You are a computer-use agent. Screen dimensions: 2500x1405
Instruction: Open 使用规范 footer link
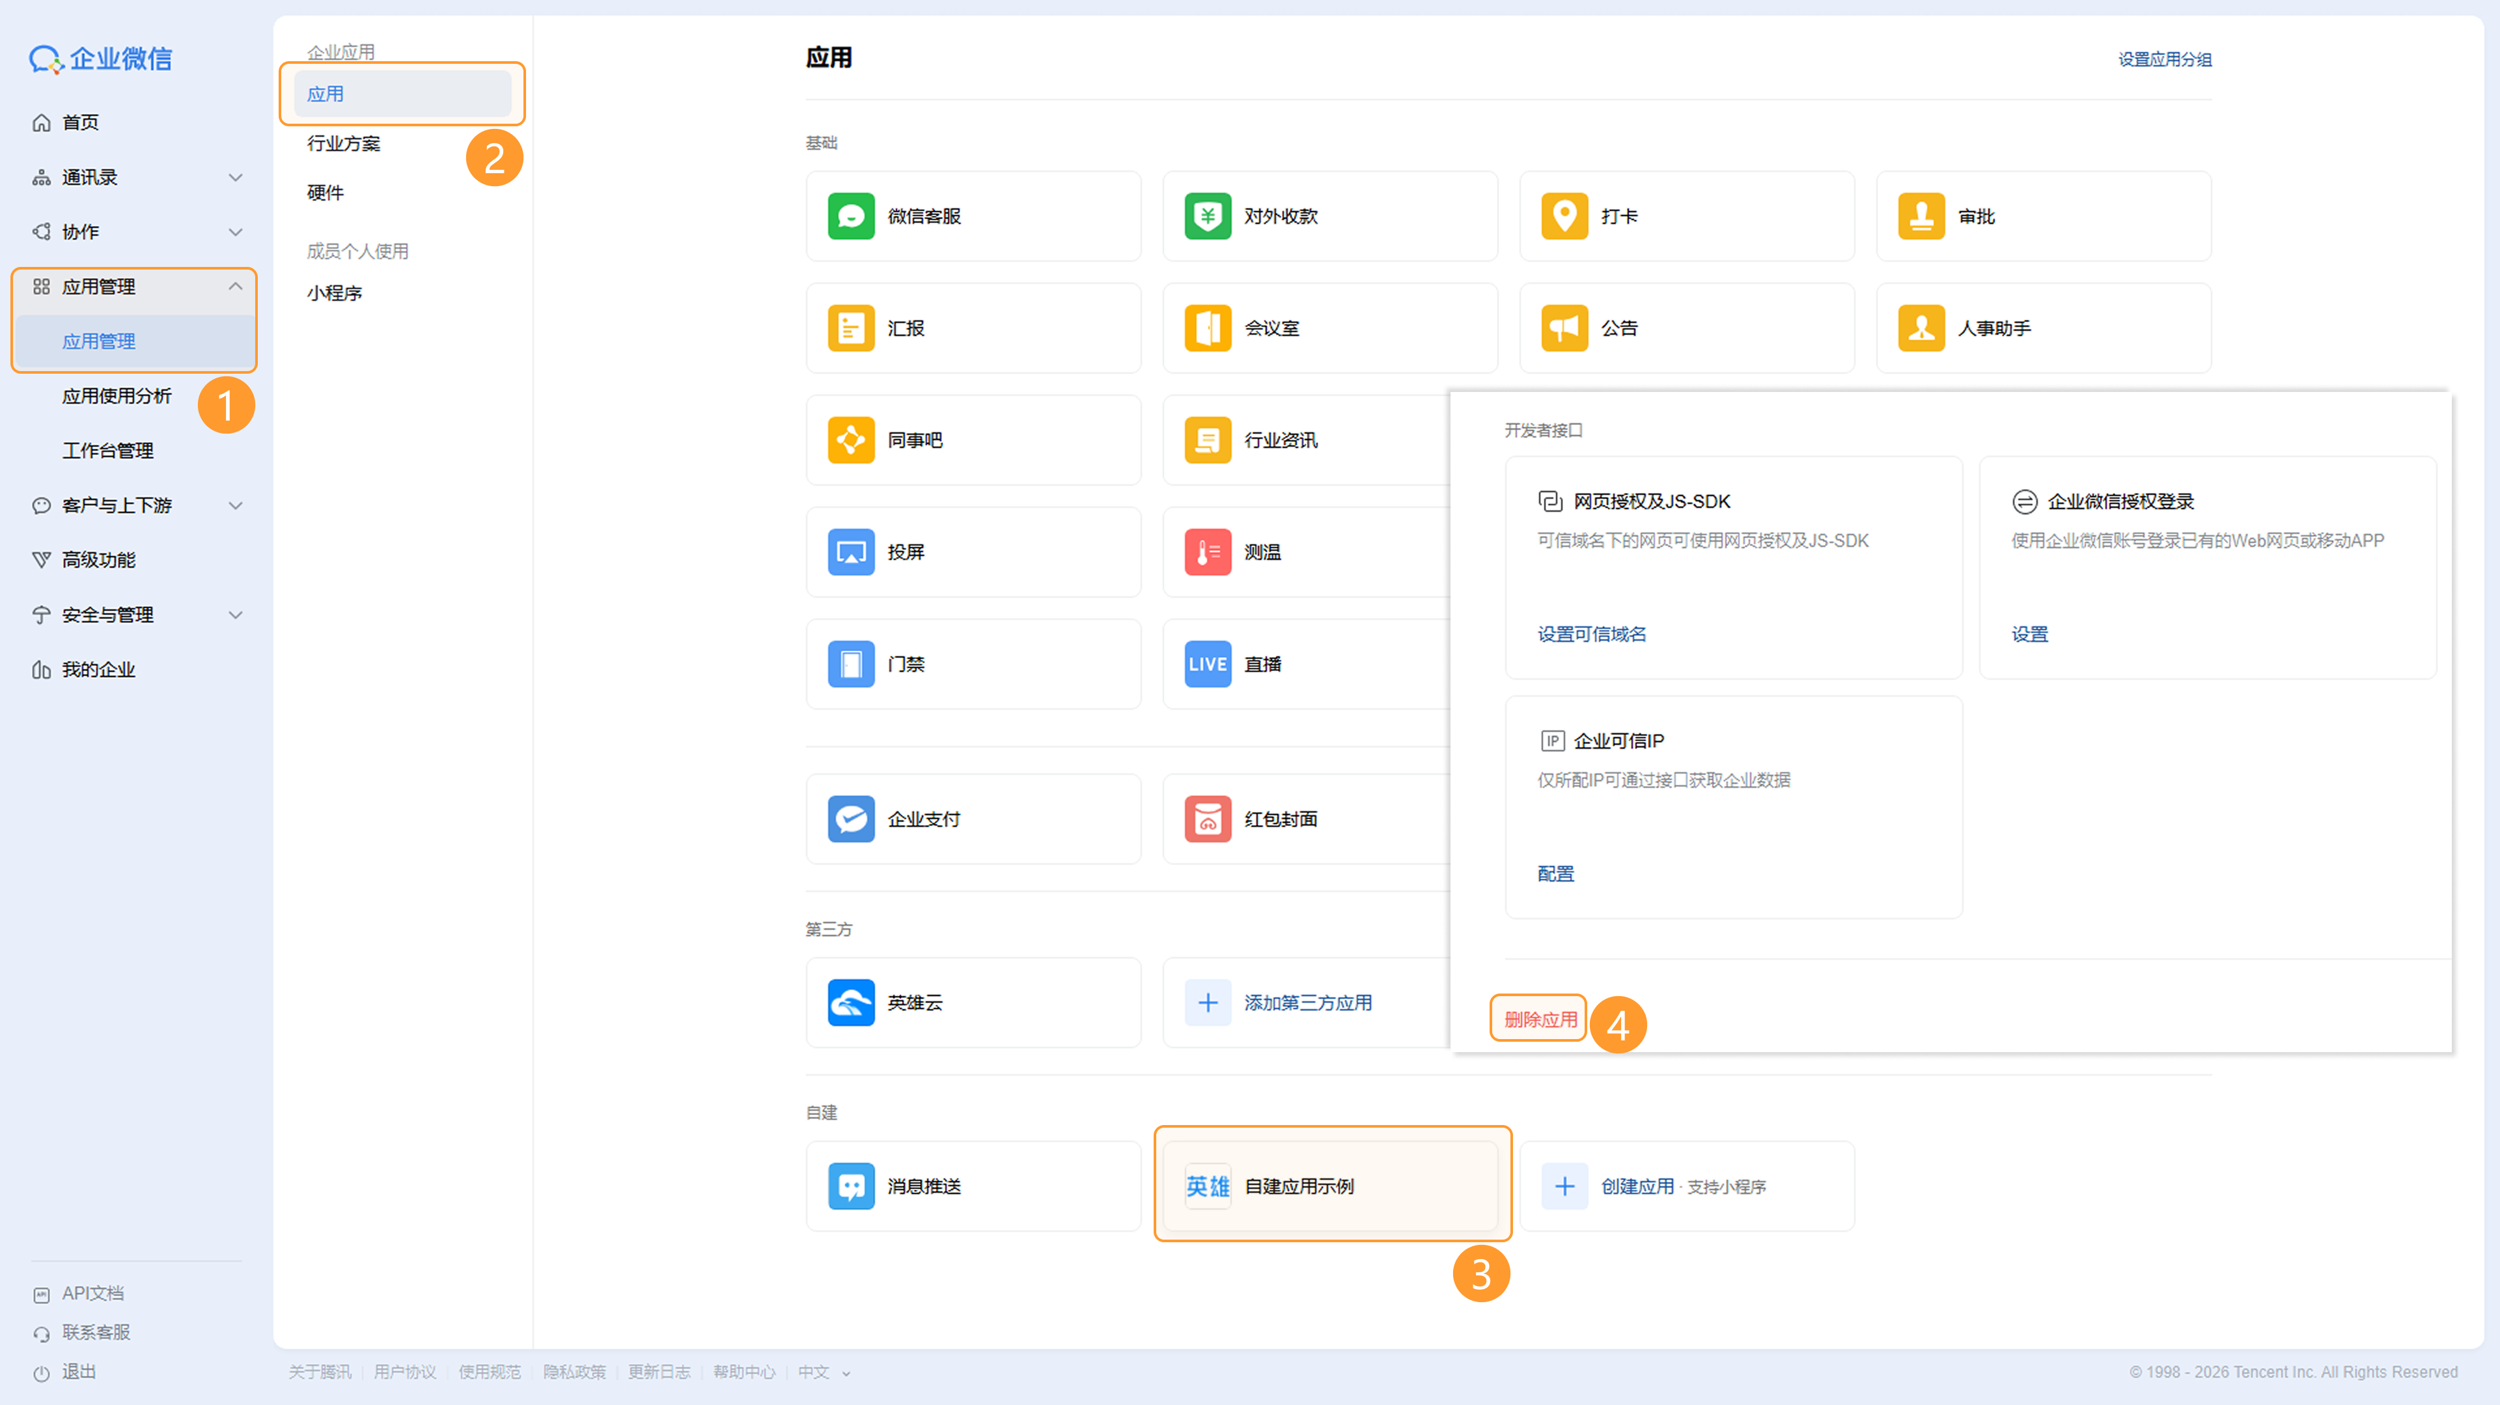[x=489, y=1373]
